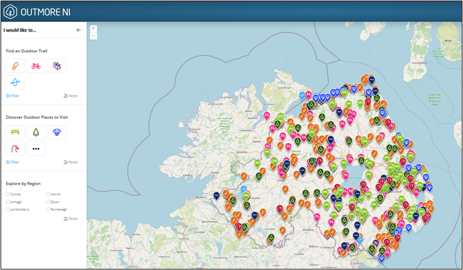Tick the Armagh region checkbox

pos(7,202)
